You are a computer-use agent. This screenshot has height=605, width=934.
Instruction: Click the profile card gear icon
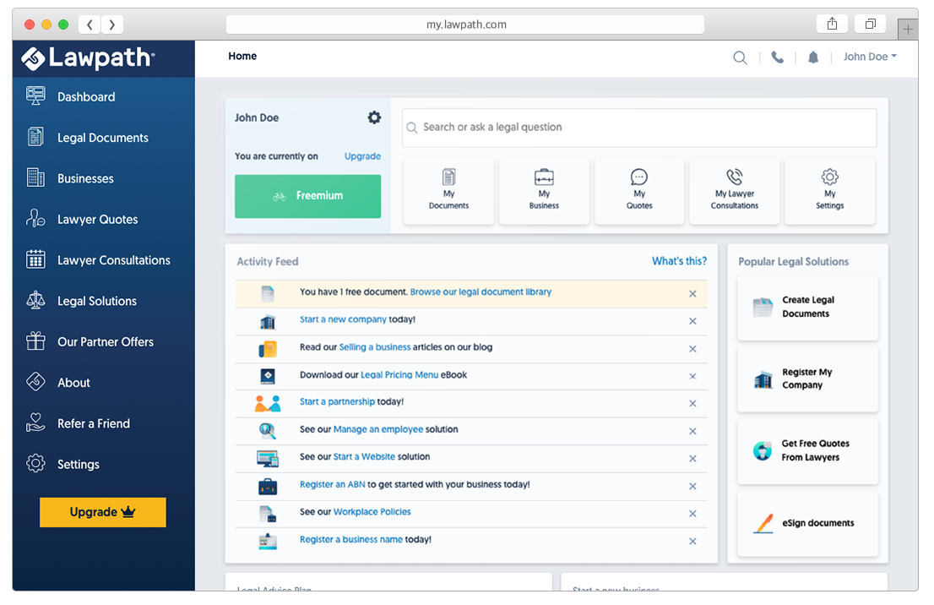point(374,117)
